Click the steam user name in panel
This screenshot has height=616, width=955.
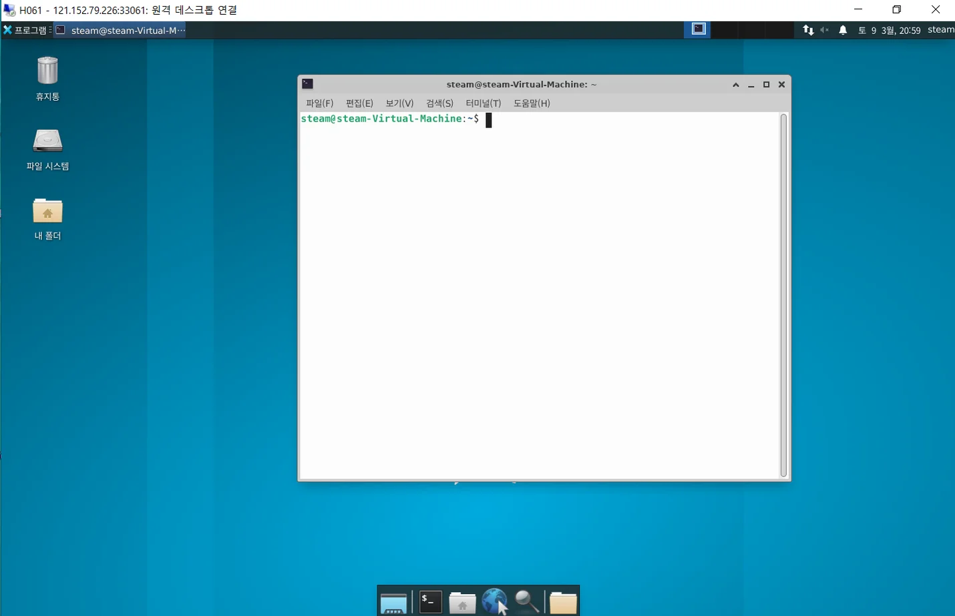[940, 29]
